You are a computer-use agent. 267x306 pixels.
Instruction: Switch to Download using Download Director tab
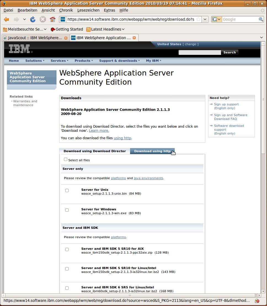[95, 151]
